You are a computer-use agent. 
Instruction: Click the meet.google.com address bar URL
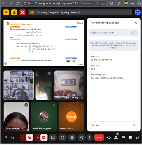[61, 3]
